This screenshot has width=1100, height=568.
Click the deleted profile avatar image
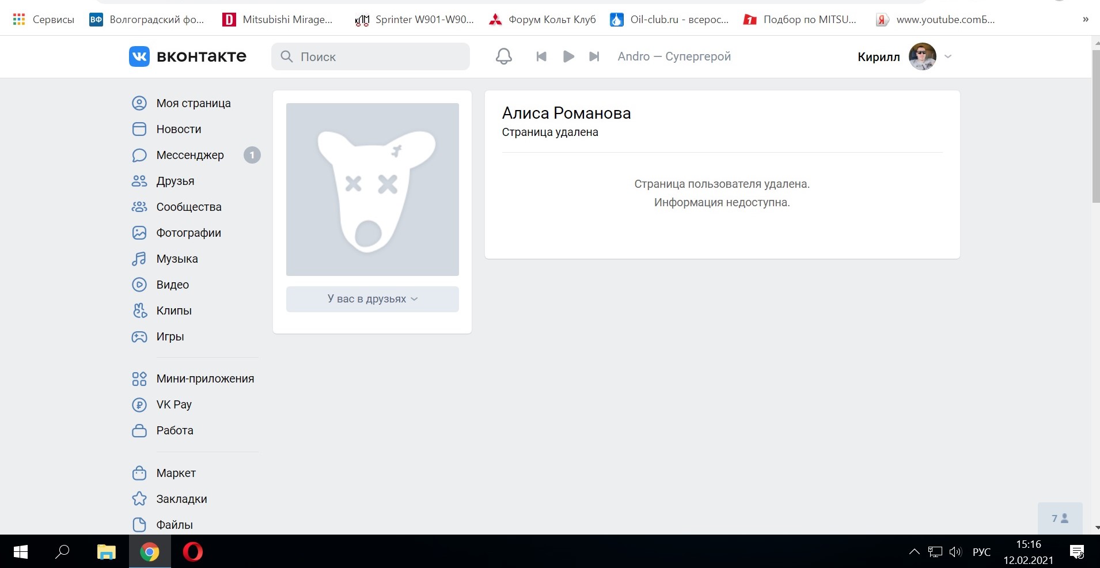pos(372,190)
